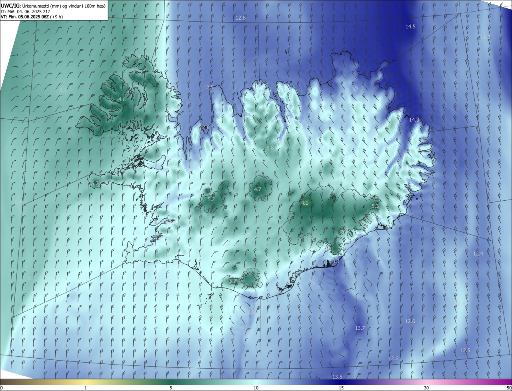512x391 pixels.
Task: Click the 4.1 value over Vatnajökull glacier
Action: [305, 203]
